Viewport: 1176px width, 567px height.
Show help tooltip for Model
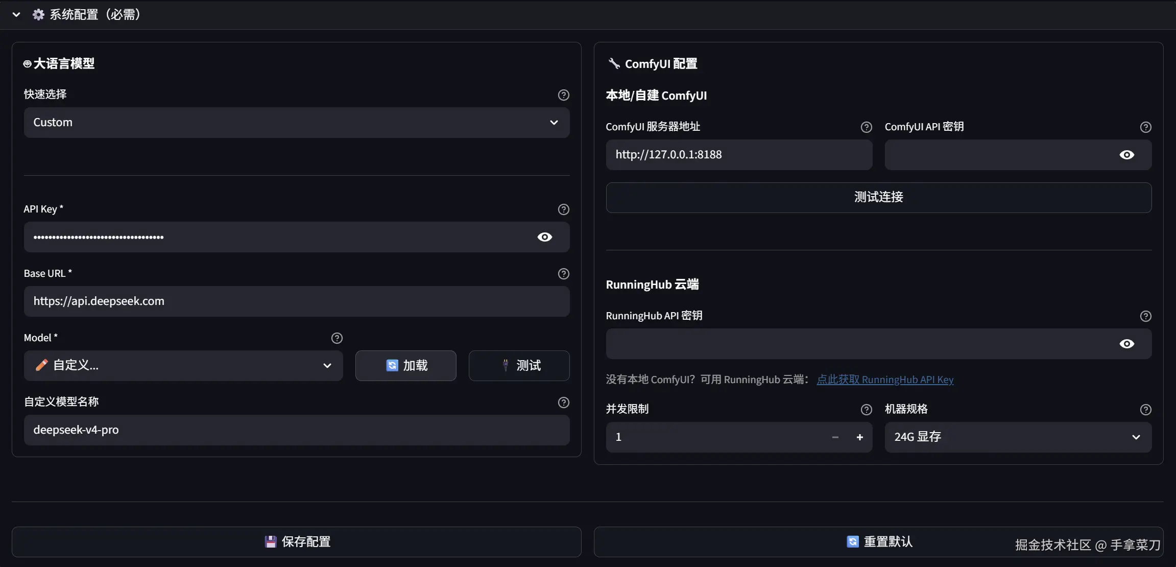coord(337,338)
